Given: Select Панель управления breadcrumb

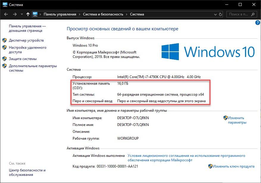Looking at the screenshot, I should click(60, 14).
